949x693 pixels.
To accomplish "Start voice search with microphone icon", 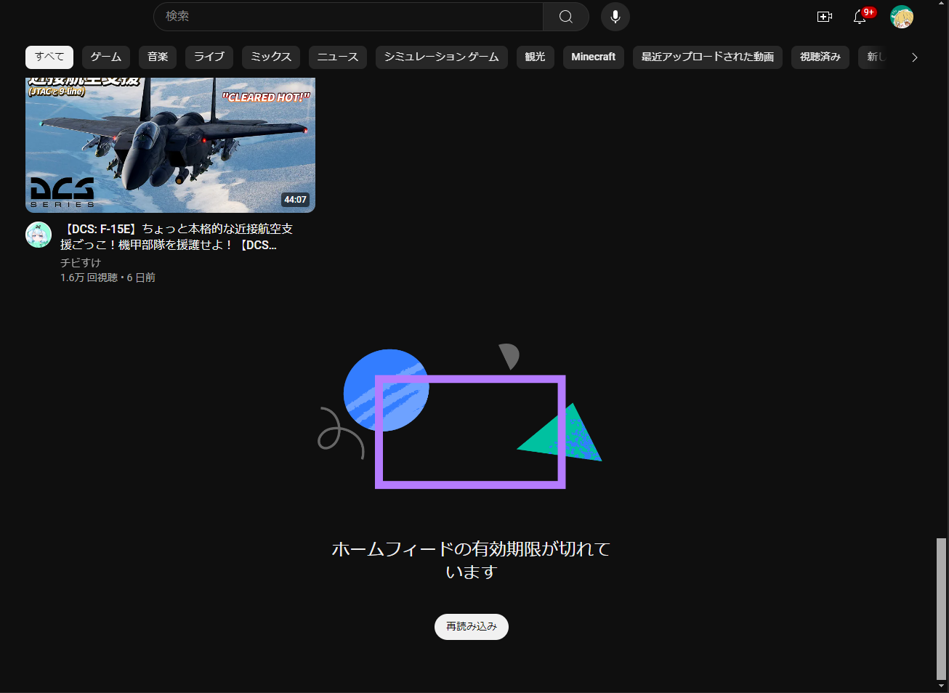I will (615, 17).
